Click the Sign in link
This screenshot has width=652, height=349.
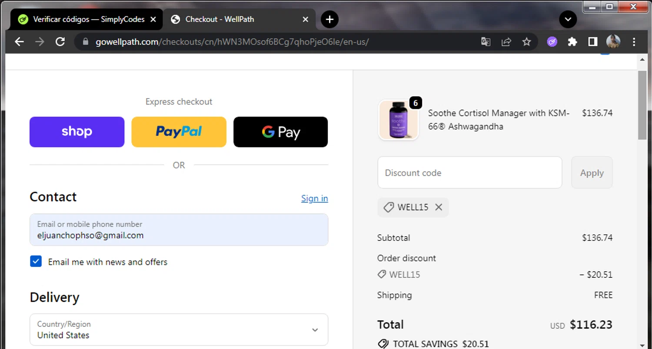[x=314, y=198]
